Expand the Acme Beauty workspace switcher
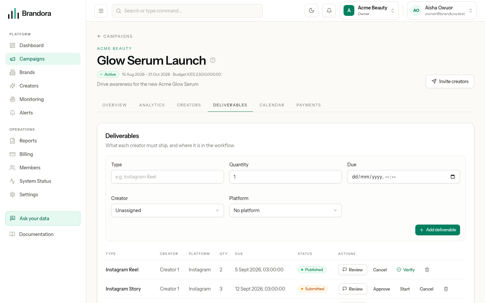This screenshot has height=303, width=485. (x=369, y=11)
